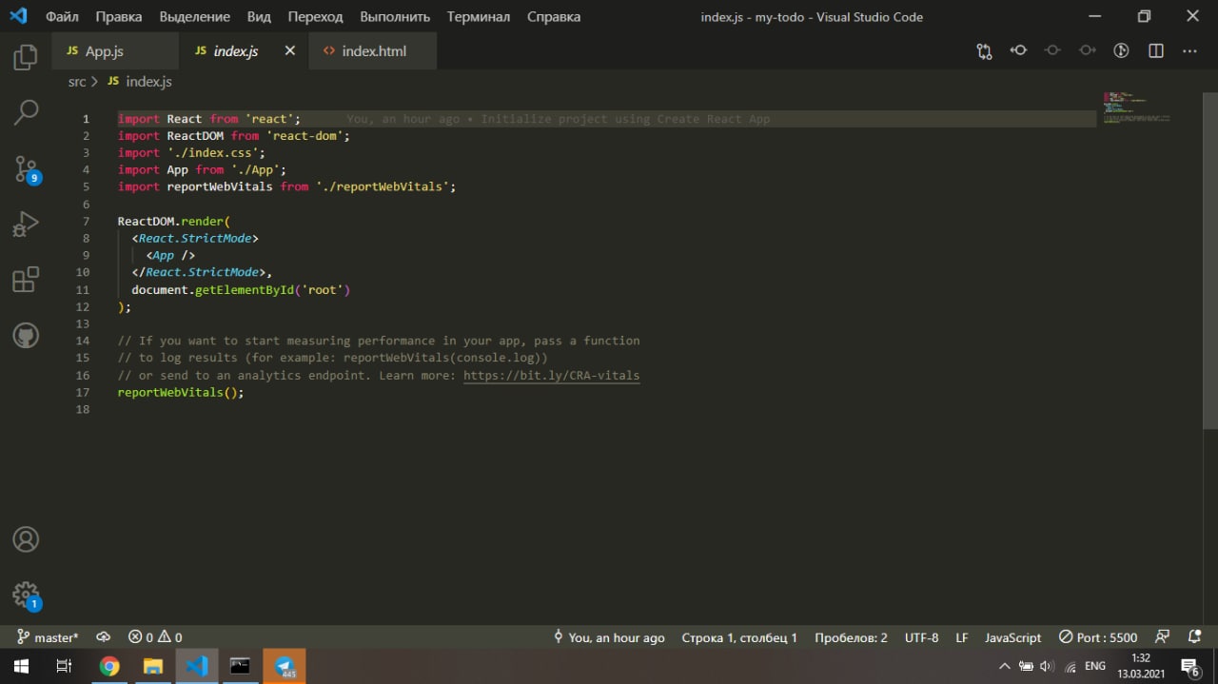This screenshot has width=1218, height=684.
Task: Open the https://bit.ly/CRA-vitals link
Action: coord(551,376)
